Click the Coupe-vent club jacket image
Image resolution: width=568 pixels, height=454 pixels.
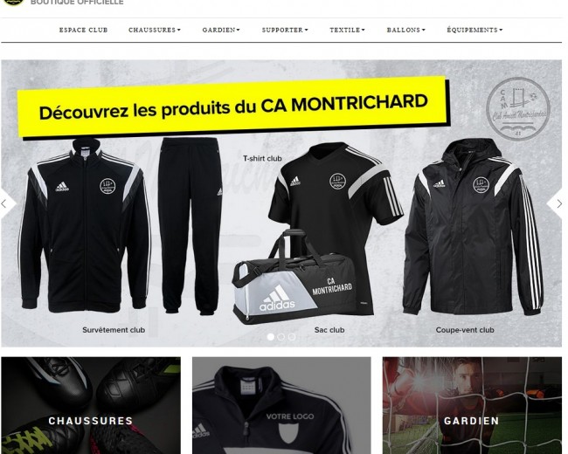(473, 226)
